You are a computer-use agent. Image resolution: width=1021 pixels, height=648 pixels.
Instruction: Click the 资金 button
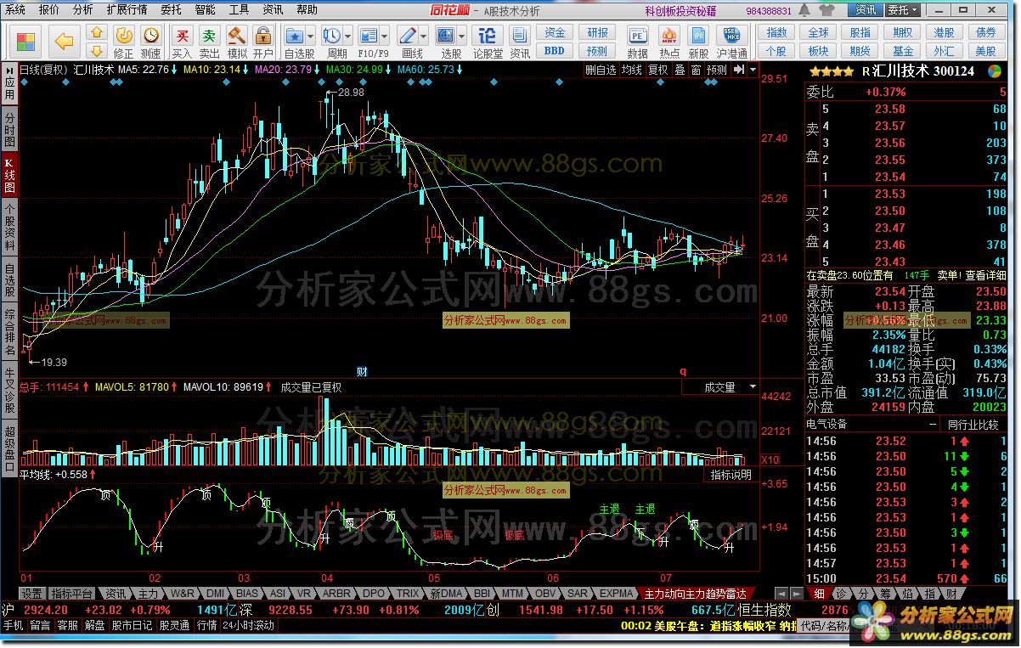[555, 32]
